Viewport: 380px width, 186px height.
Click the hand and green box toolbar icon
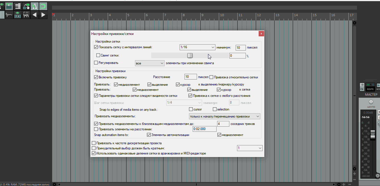[x=26, y=6]
